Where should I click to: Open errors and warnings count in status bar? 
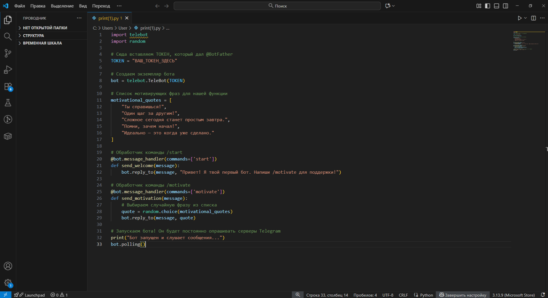(59, 295)
